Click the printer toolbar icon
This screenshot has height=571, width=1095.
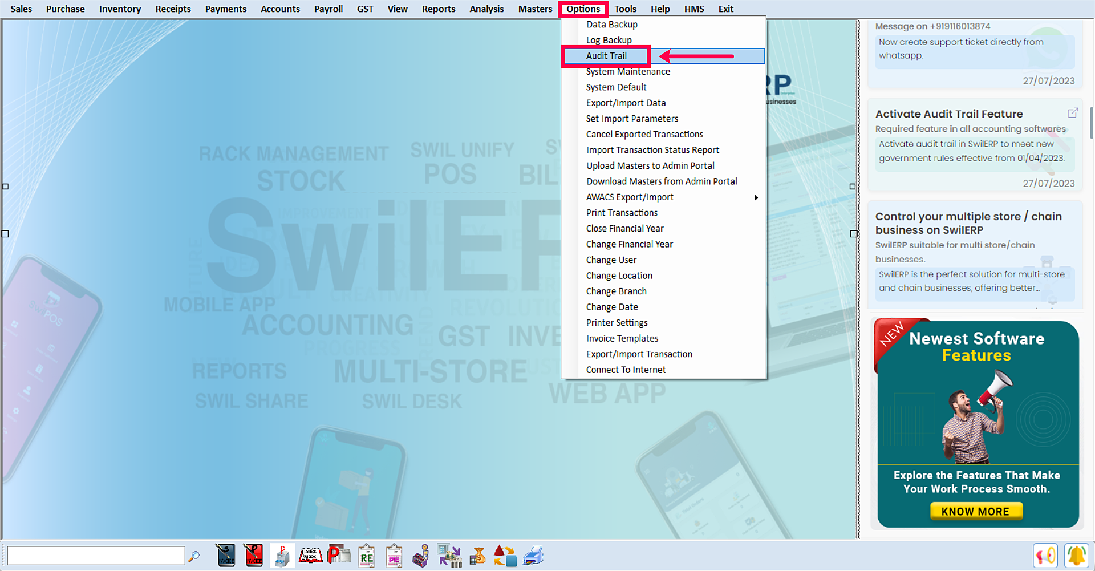click(533, 556)
